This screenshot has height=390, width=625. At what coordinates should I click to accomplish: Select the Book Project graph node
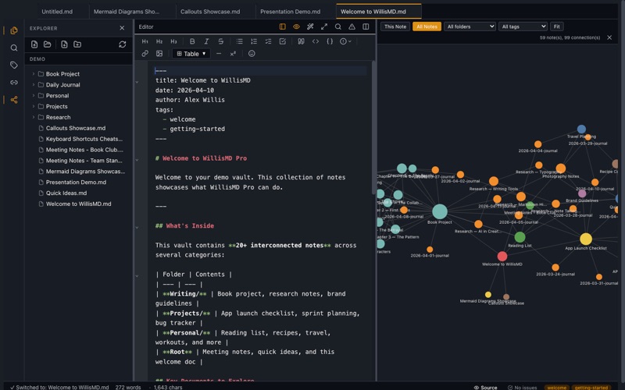(x=439, y=211)
